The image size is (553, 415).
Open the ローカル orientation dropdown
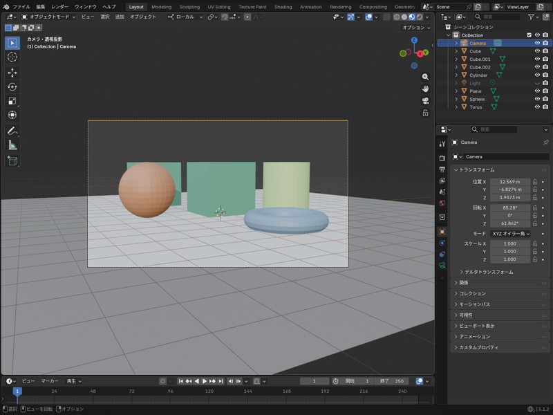pos(185,17)
